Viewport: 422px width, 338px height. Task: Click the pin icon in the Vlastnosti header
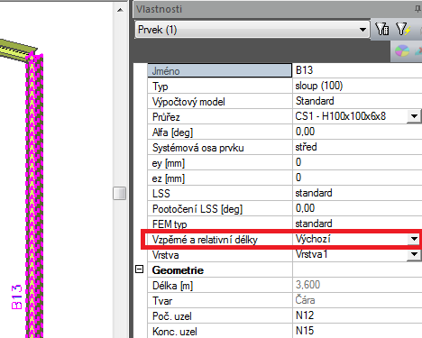(x=417, y=9)
